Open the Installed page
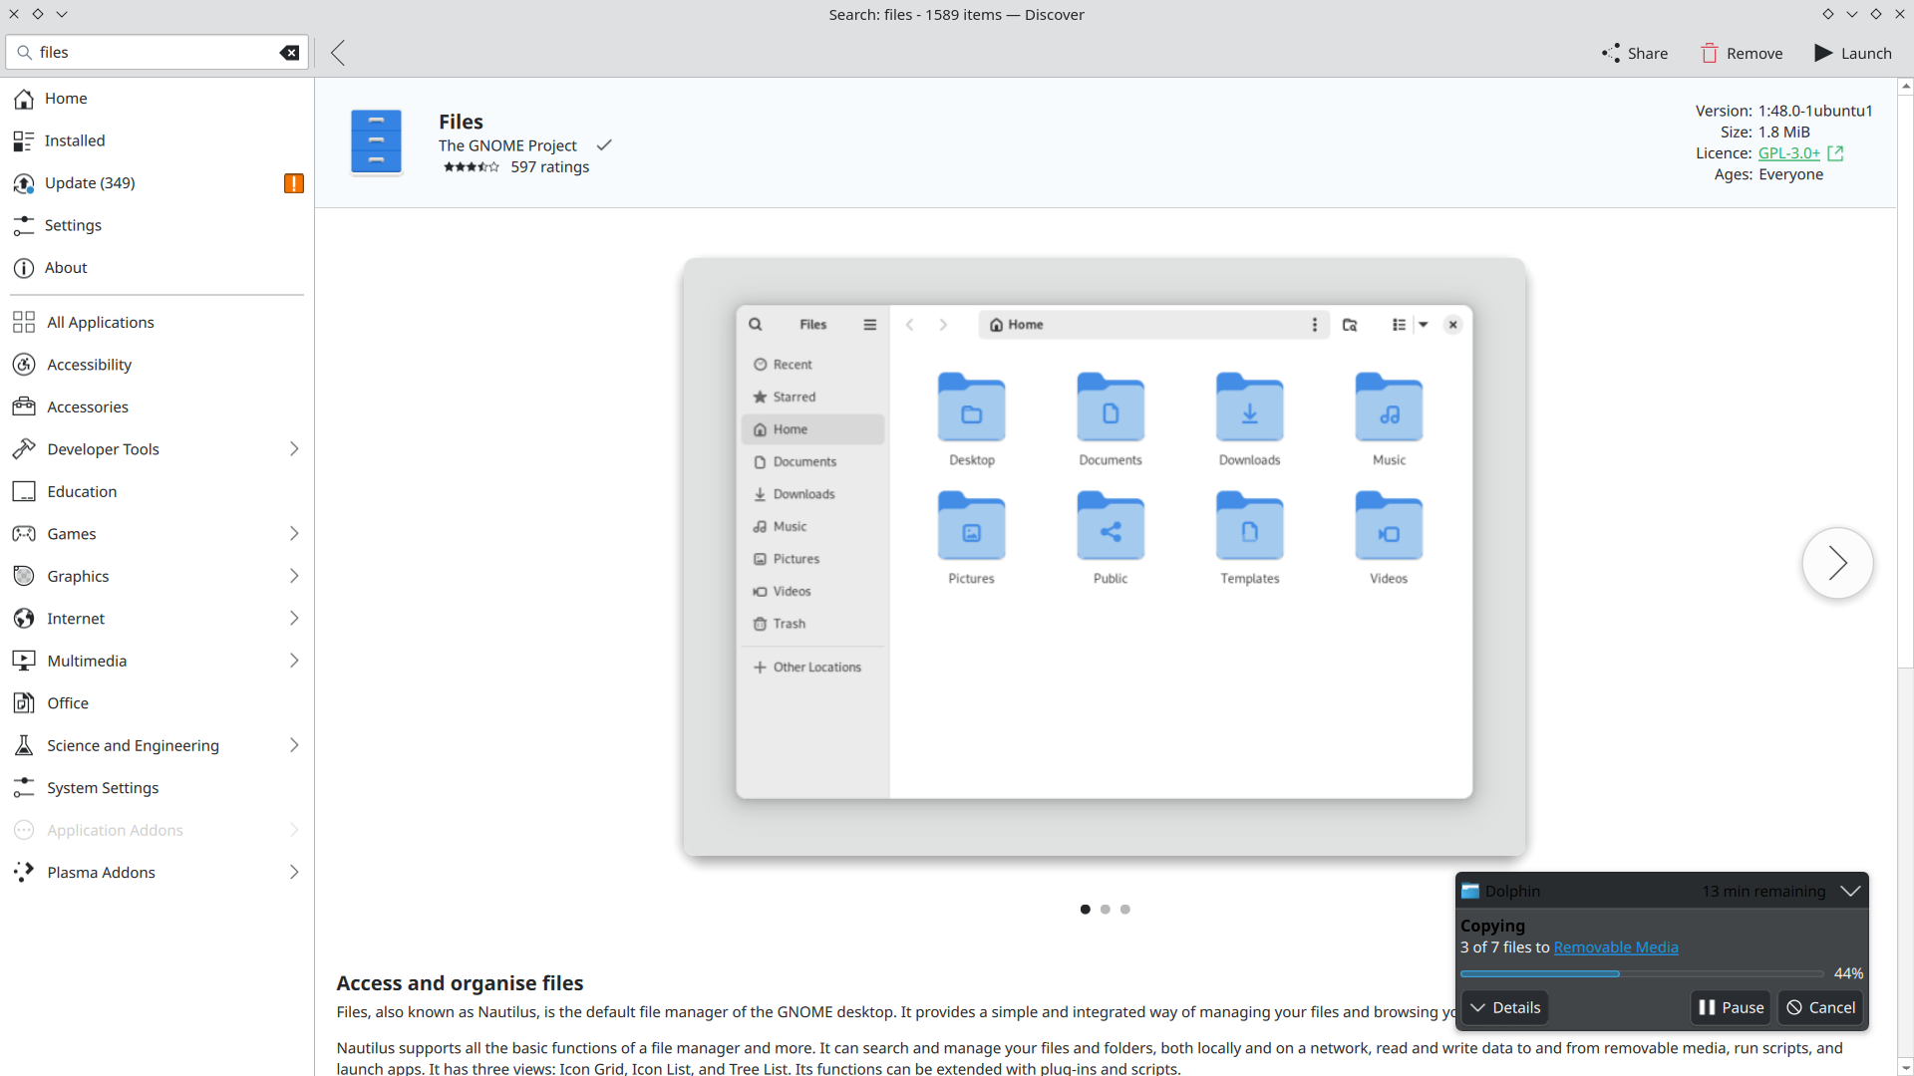 75,140
